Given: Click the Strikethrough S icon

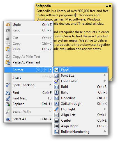Looking at the screenshot, I should tap(56, 104).
